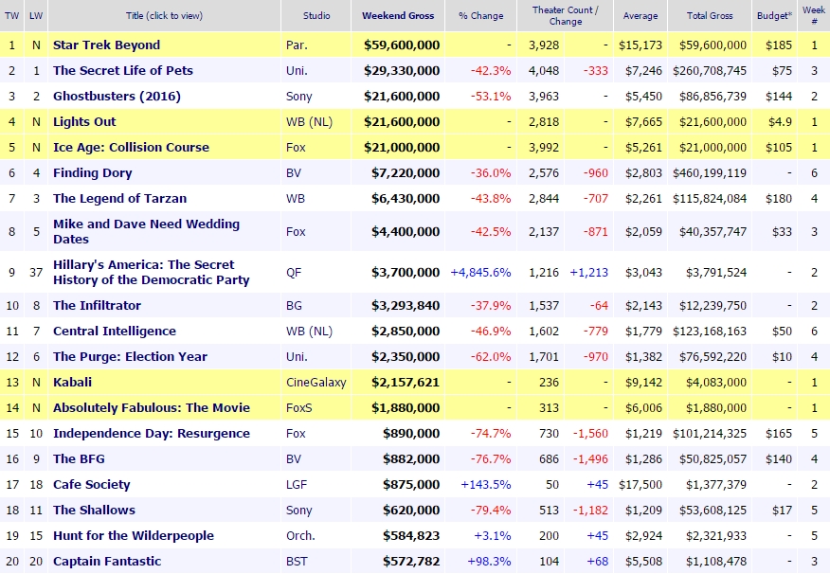The width and height of the screenshot is (830, 574).
Task: Select -1,560 theater change value
Action: tap(590, 433)
